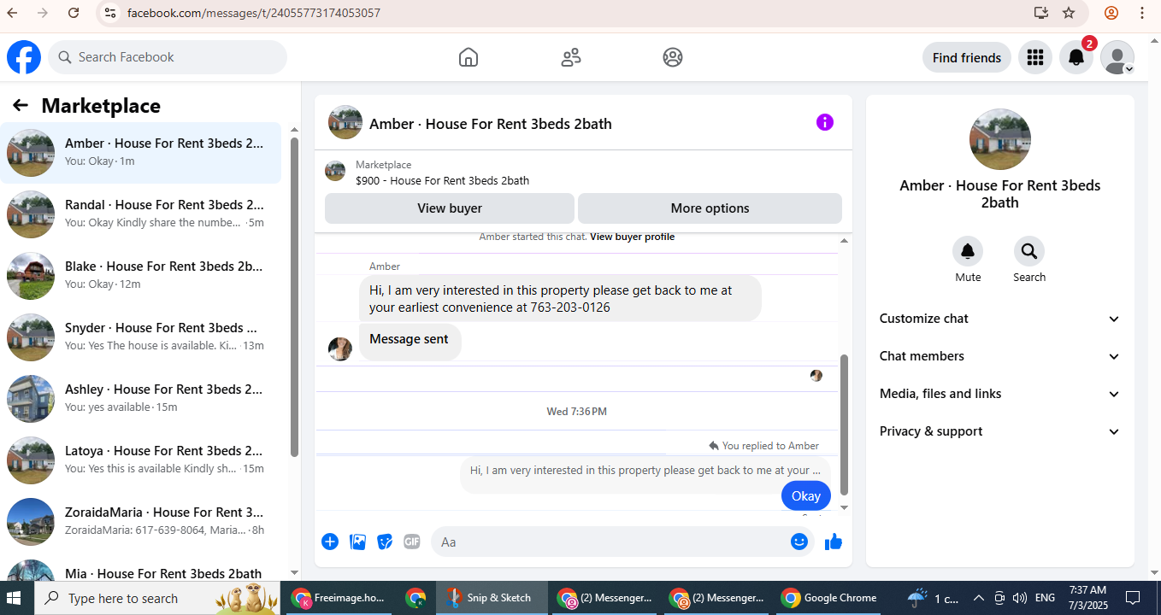Open the View buyer profile link
Viewport: 1161px width, 615px height.
tap(633, 237)
